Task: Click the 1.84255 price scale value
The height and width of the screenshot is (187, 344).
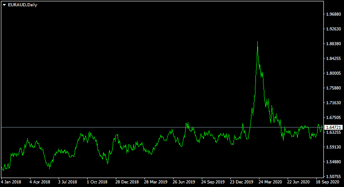Action: (x=333, y=59)
